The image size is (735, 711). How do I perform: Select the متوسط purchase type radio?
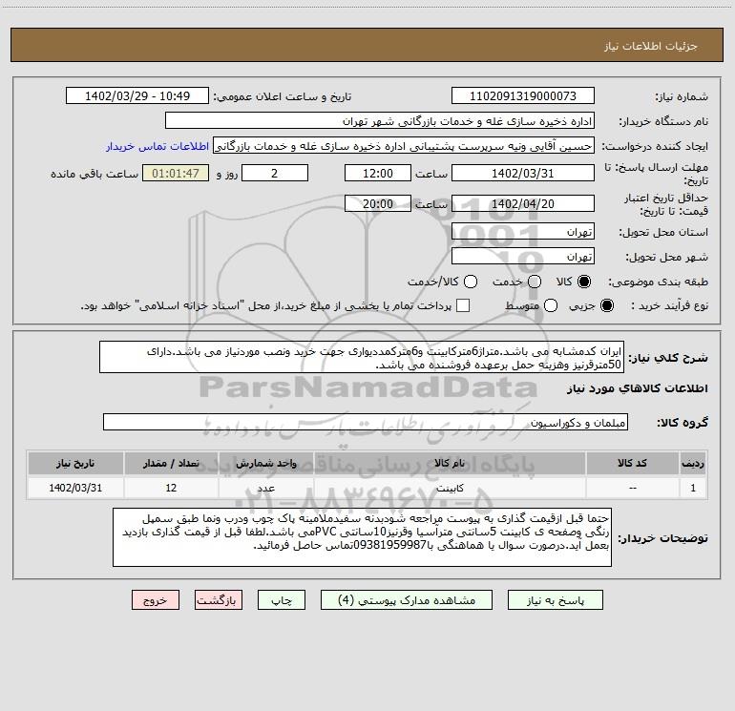point(551,305)
